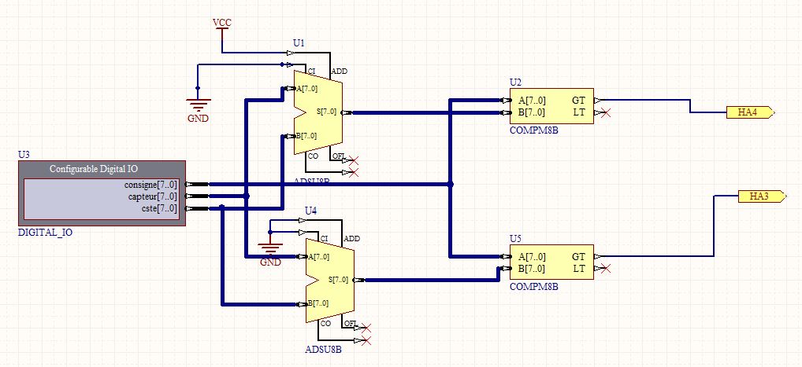This screenshot has height=367, width=802.
Task: Click the consigne[7..0] pin label
Action: pos(150,185)
